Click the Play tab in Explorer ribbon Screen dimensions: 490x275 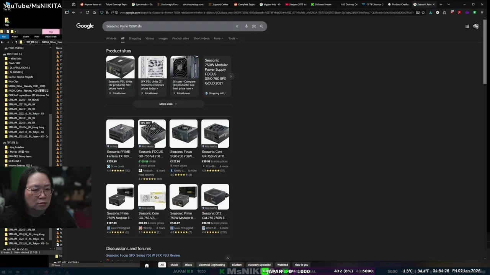pyautogui.click(x=51, y=32)
